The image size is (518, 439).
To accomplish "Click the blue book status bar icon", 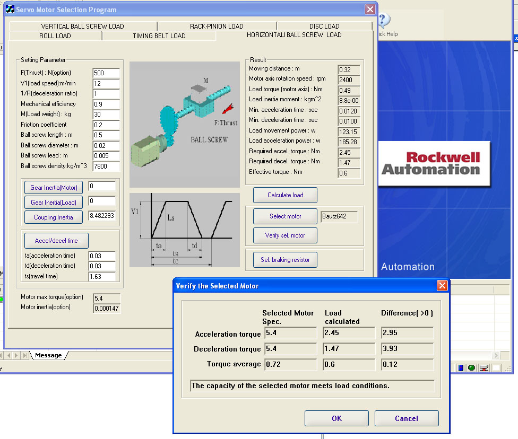I will coord(461,368).
